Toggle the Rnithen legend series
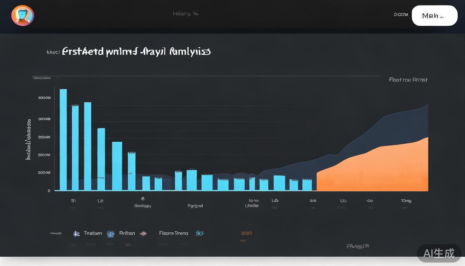 [127, 233]
